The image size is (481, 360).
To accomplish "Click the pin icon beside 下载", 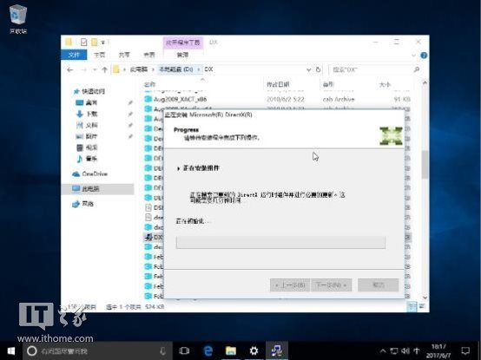I will [130, 114].
